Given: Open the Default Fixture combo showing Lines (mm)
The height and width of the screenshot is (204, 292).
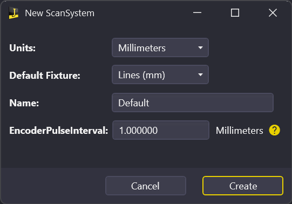Looking at the screenshot, I should tap(160, 74).
